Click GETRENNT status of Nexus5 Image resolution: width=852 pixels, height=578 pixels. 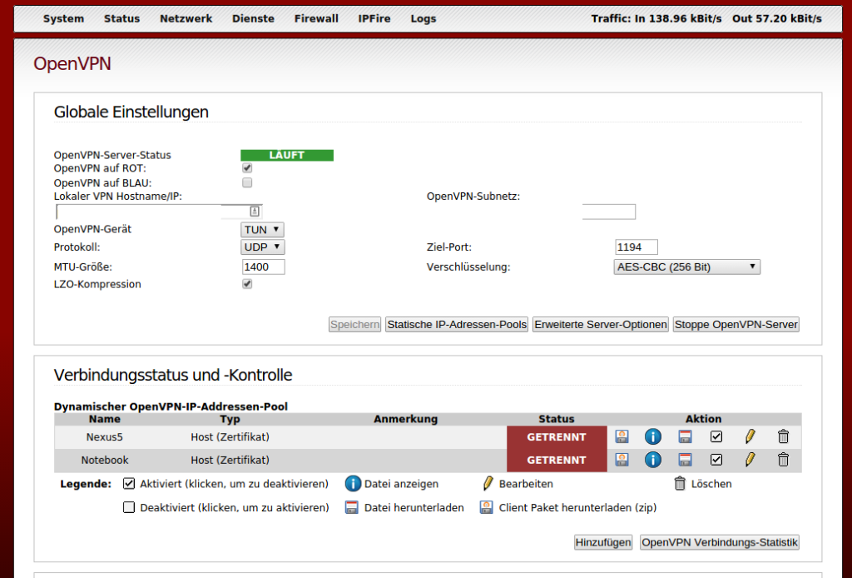[x=557, y=437]
